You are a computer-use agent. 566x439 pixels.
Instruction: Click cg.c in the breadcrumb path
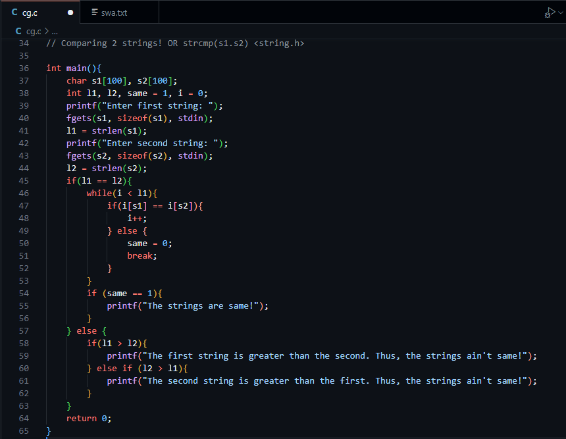(x=34, y=32)
